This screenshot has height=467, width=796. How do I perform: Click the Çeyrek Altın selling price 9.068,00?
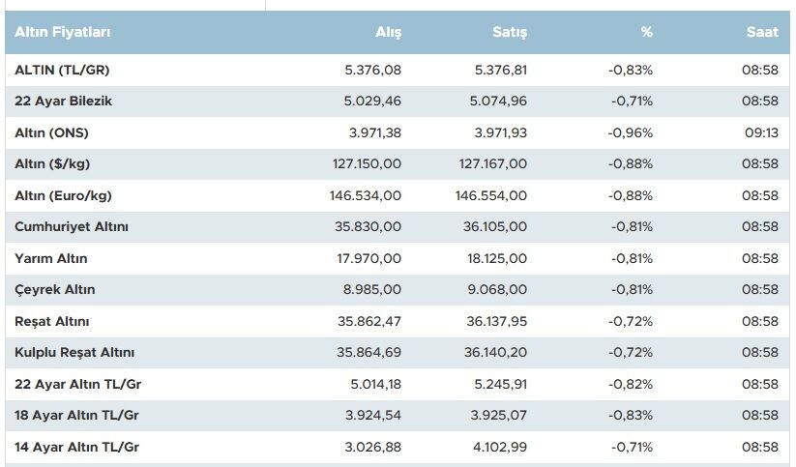click(497, 289)
